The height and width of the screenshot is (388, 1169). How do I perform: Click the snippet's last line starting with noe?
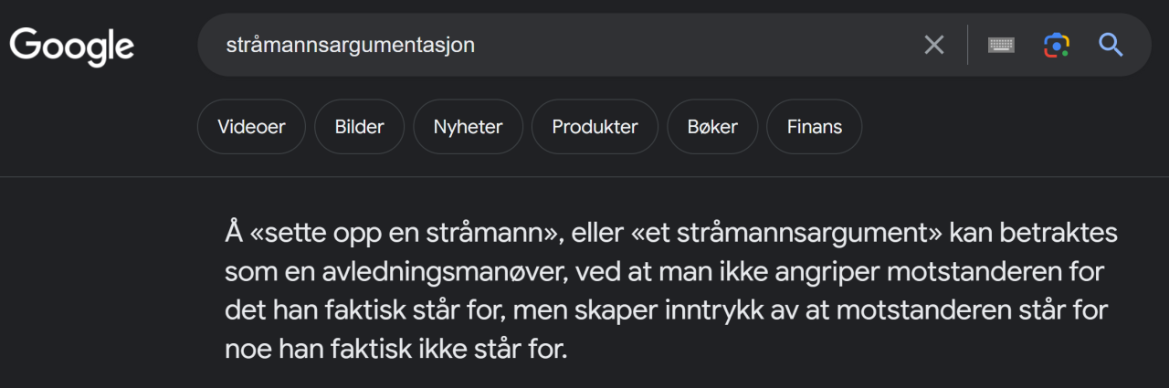click(395, 350)
